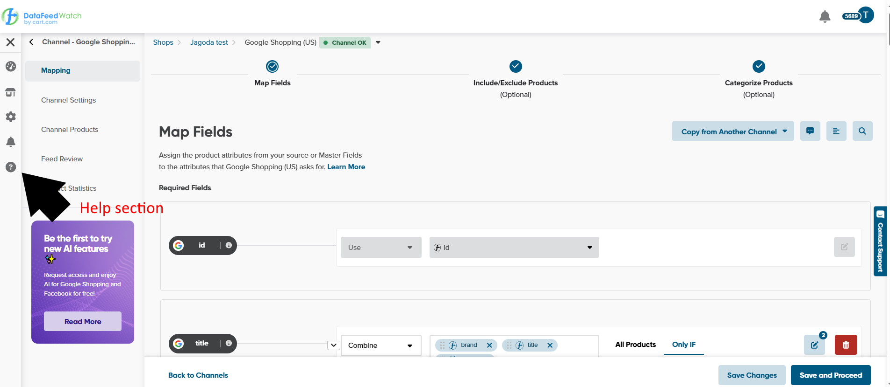Click the info icon on id field

click(229, 245)
